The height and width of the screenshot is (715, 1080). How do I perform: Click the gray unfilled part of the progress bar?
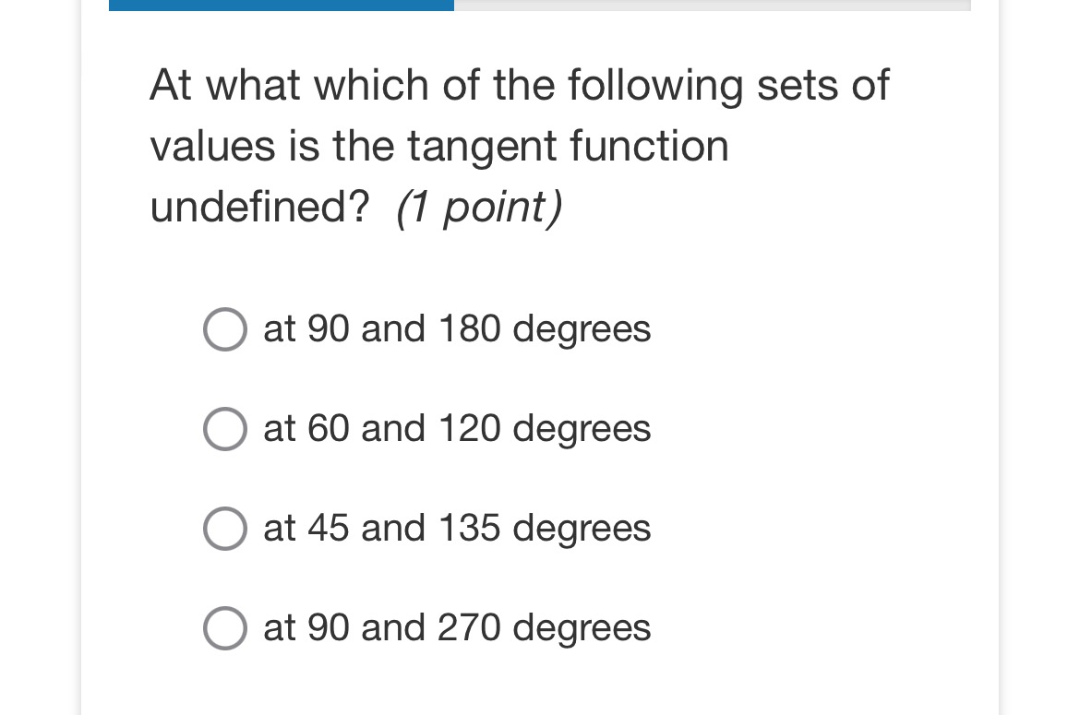point(711,5)
